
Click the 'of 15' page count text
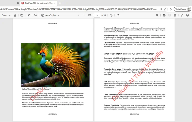click(x=103, y=15)
